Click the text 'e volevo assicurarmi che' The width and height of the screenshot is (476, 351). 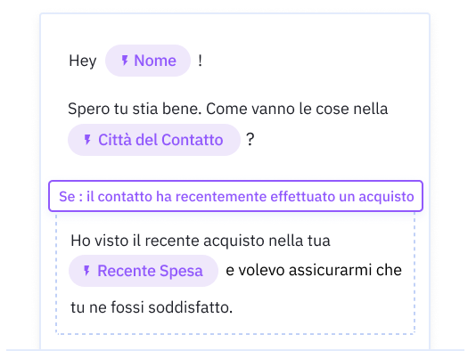(314, 270)
